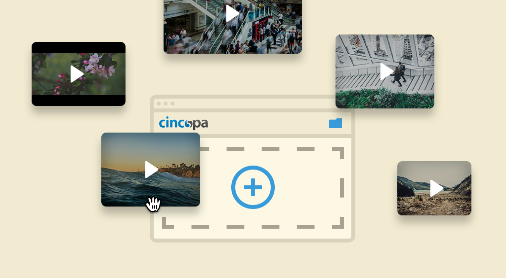Play the pink blossom flower video

coord(77,74)
